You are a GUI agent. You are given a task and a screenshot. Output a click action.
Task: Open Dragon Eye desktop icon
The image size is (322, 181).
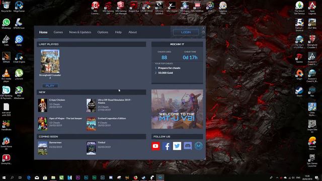[134, 7]
